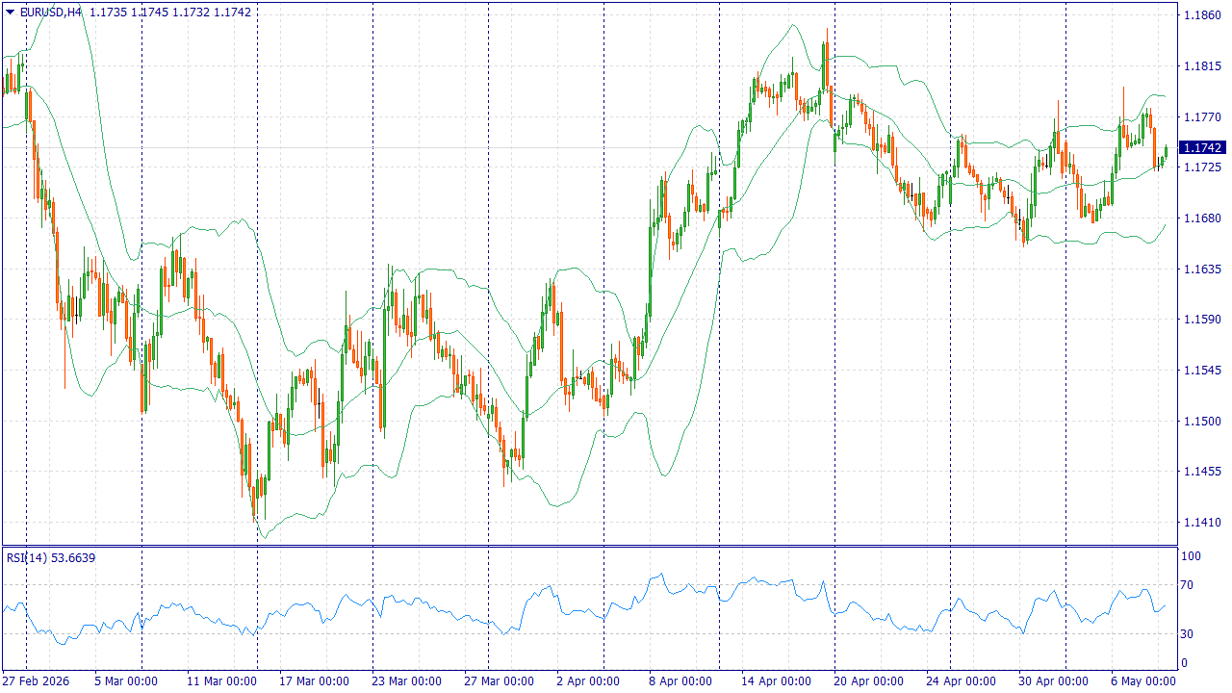Viewport: 1232px width, 693px height.
Task: Click the 1.1455 price scale label
Action: click(x=1200, y=471)
